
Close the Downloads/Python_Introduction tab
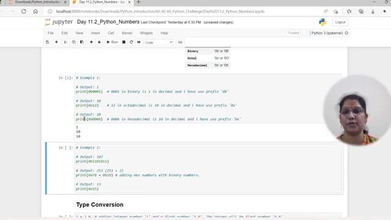pyautogui.click(x=65, y=2)
